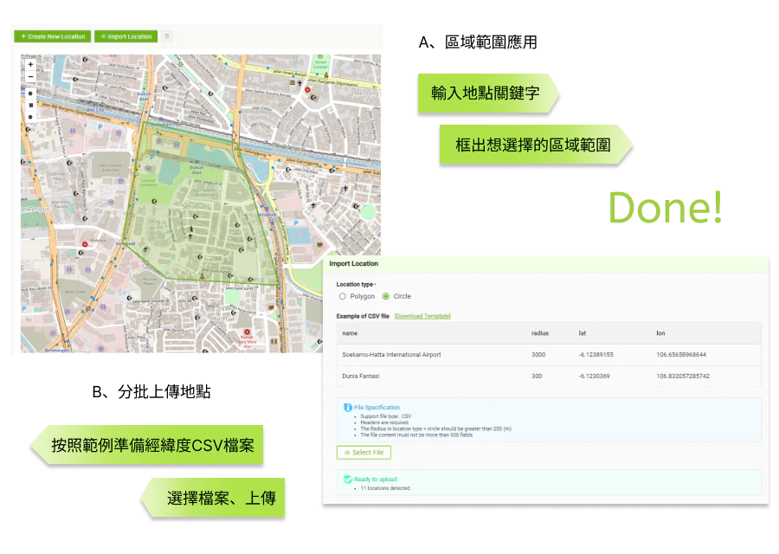Click the 'Headers are required' line
The width and height of the screenshot is (779, 554).
(384, 422)
